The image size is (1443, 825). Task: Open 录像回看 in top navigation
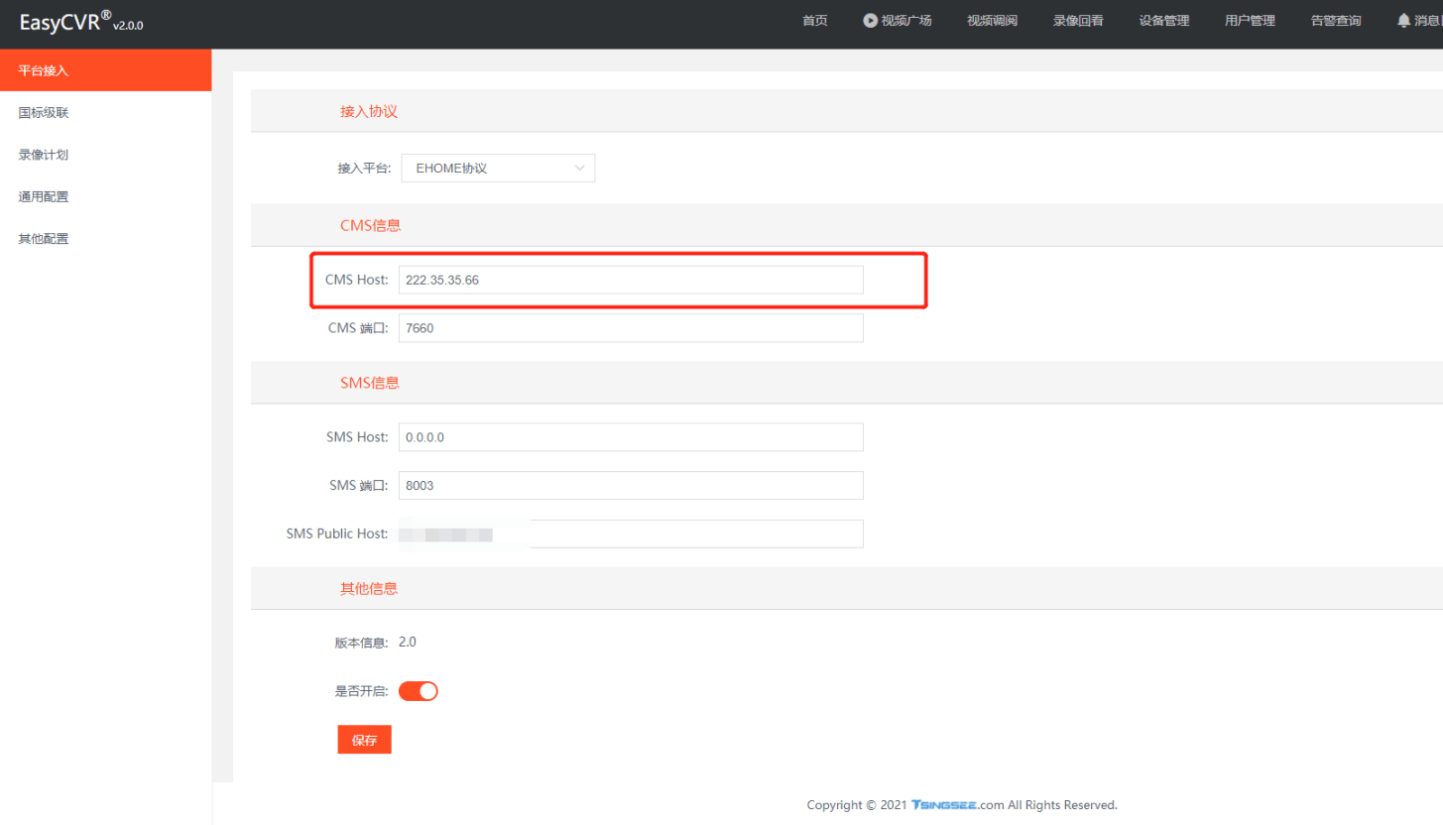click(x=1078, y=21)
